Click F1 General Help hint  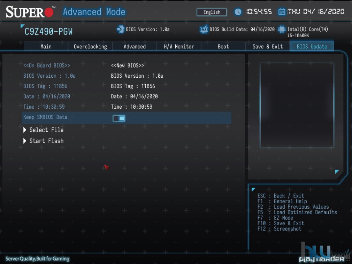tap(282, 201)
